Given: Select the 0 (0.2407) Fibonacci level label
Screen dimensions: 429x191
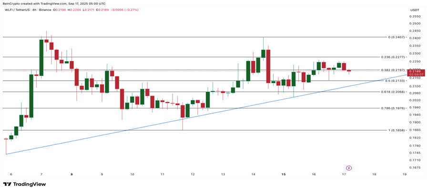Looking at the screenshot, I should [x=397, y=37].
